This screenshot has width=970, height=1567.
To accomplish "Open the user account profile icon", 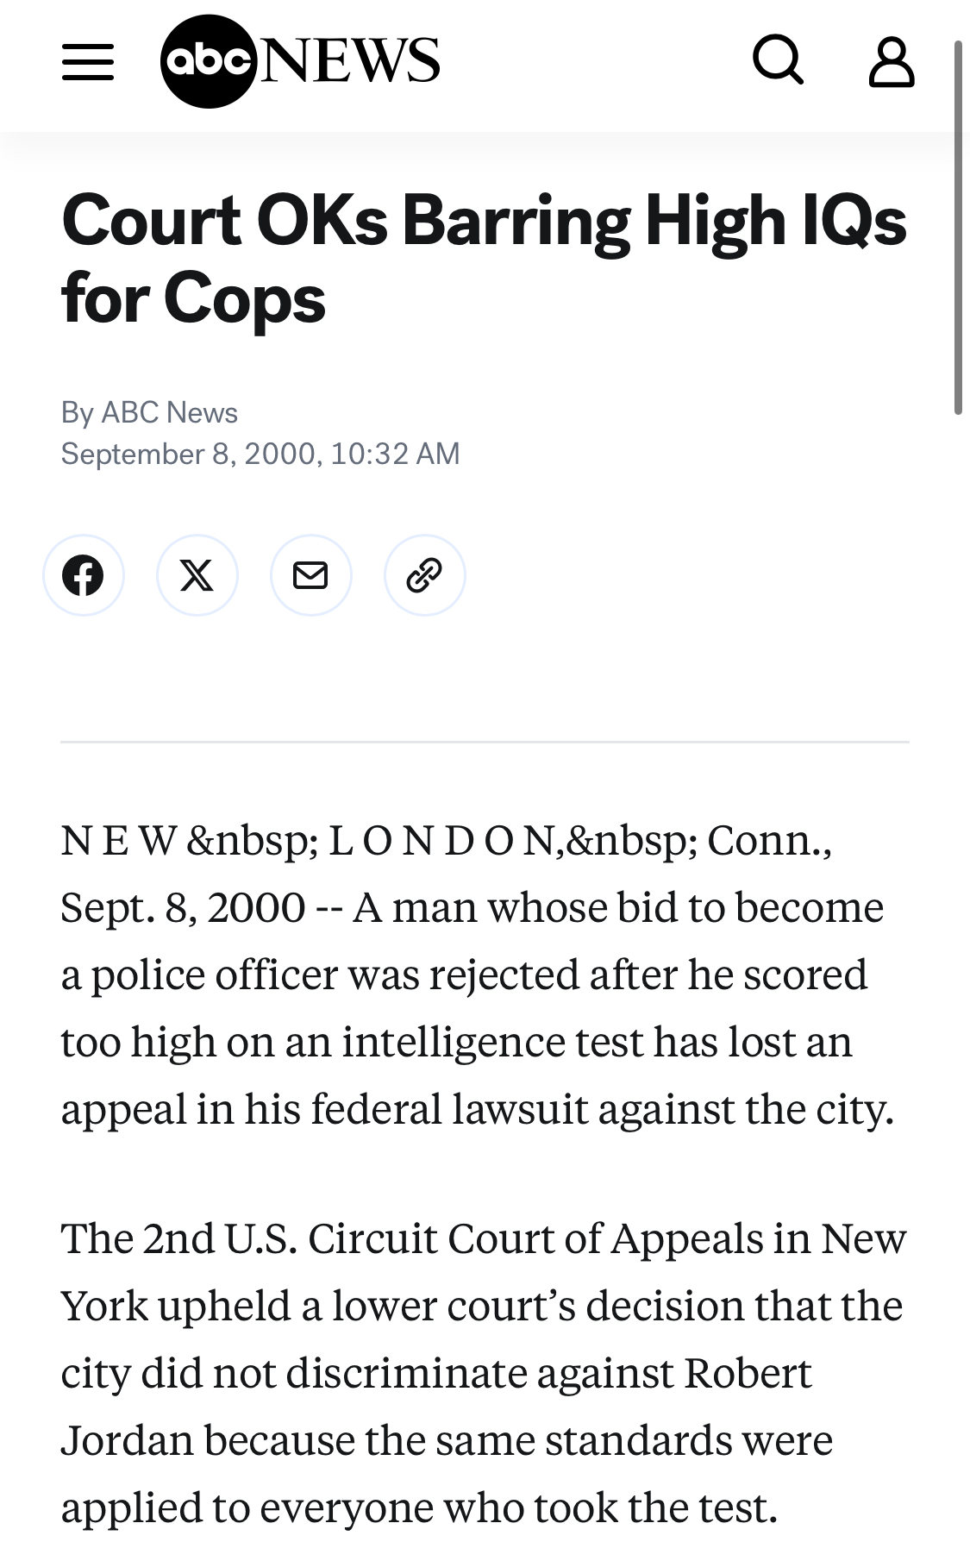I will click(891, 62).
